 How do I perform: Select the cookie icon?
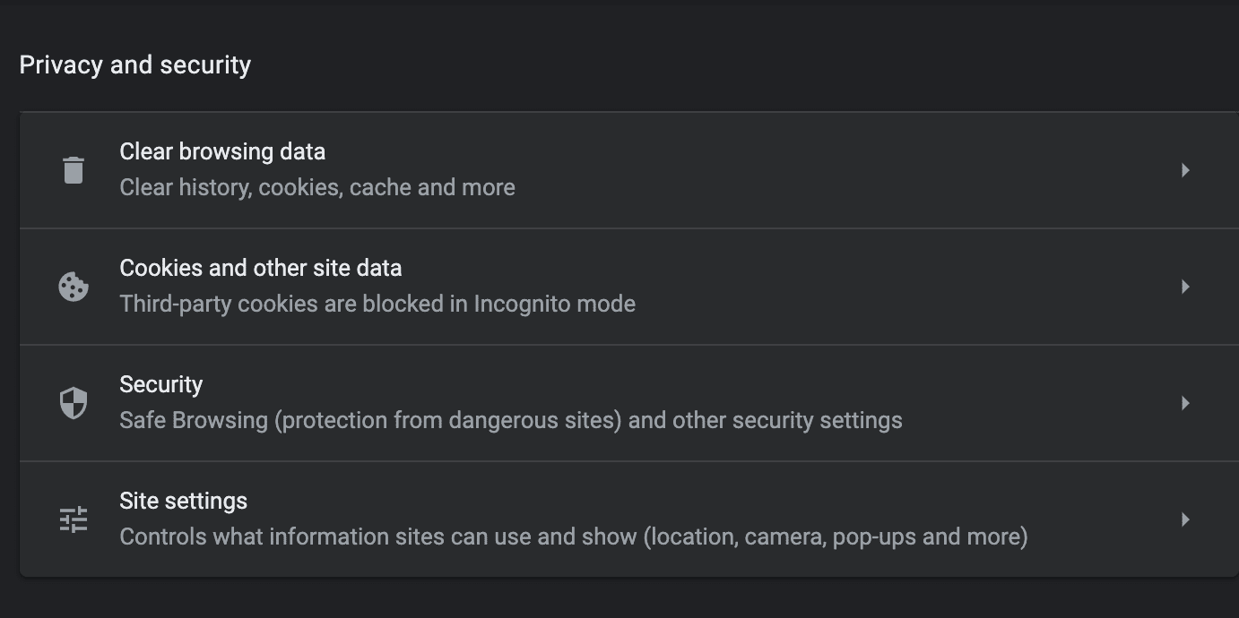(x=73, y=286)
